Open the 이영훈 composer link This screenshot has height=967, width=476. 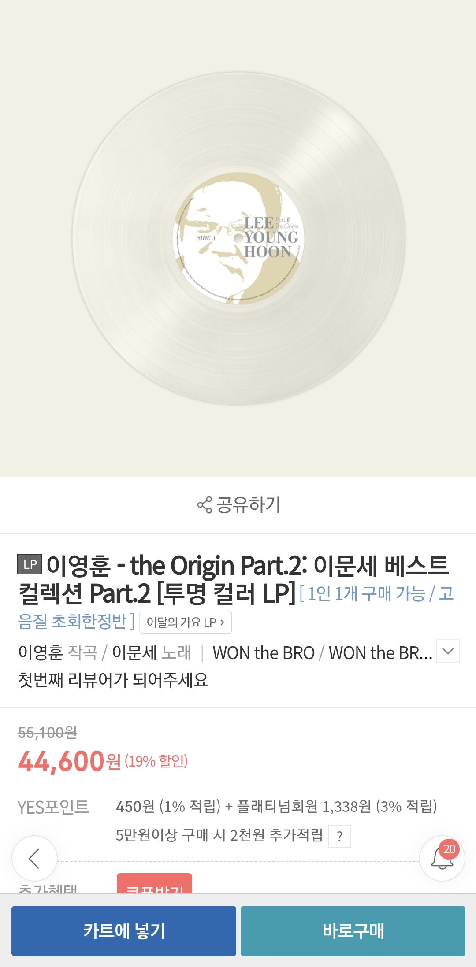(x=41, y=652)
